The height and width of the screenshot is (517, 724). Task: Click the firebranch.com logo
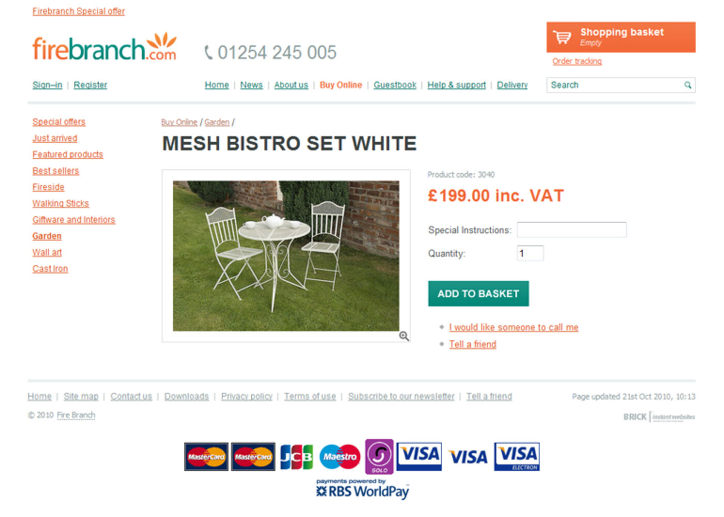tap(104, 47)
